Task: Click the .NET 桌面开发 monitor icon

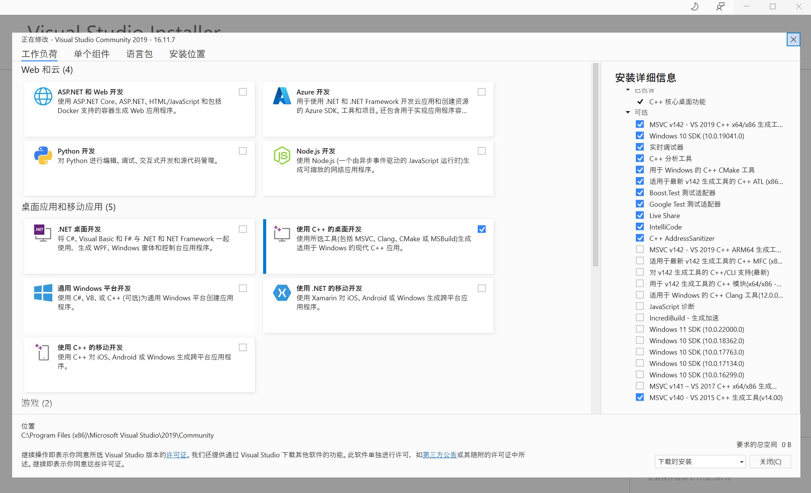Action: pyautogui.click(x=42, y=233)
